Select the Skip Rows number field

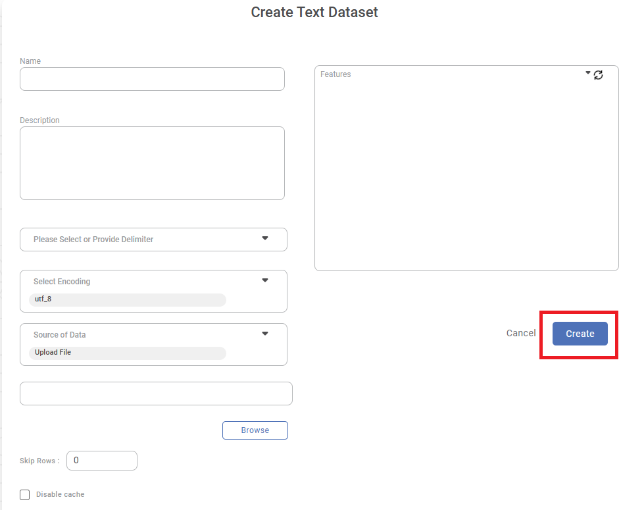click(x=102, y=461)
